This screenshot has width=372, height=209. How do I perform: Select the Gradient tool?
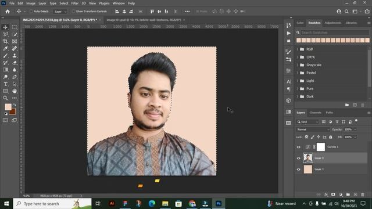[5, 70]
